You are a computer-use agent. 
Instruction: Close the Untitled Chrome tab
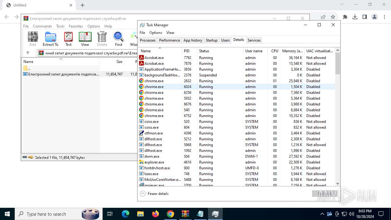(x=71, y=5)
